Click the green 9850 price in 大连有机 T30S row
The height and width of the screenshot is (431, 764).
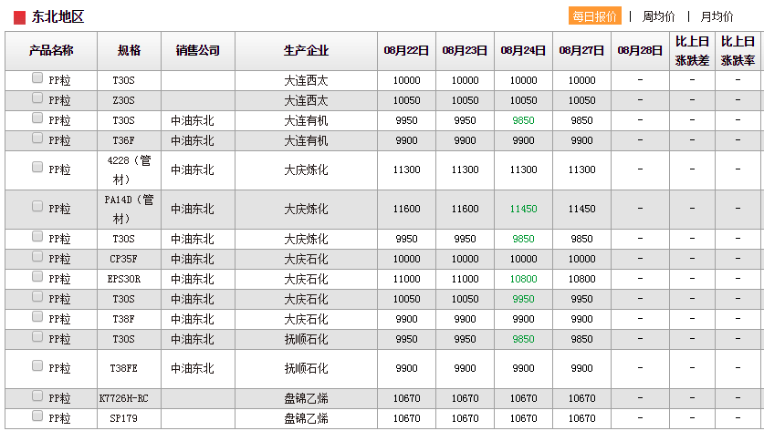click(x=523, y=120)
